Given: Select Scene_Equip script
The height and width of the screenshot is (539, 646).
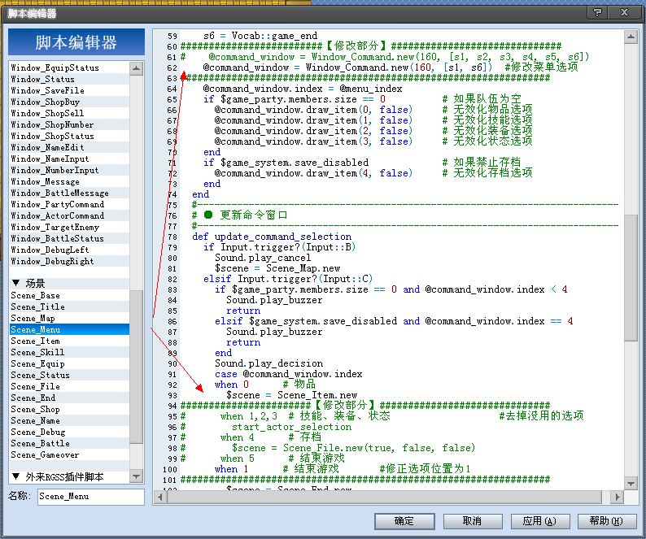Looking at the screenshot, I should point(69,363).
